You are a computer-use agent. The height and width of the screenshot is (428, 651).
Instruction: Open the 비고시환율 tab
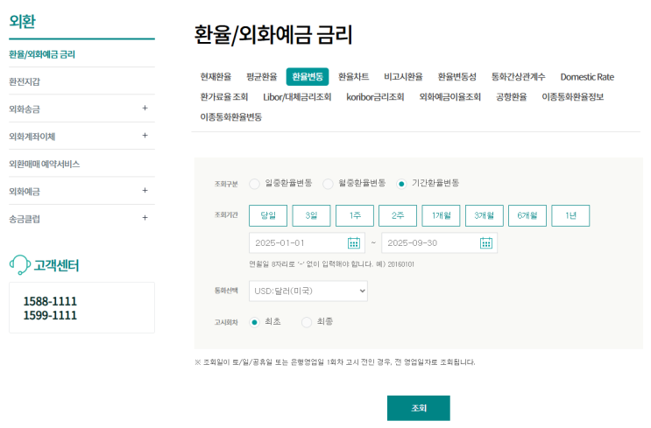pyautogui.click(x=403, y=77)
